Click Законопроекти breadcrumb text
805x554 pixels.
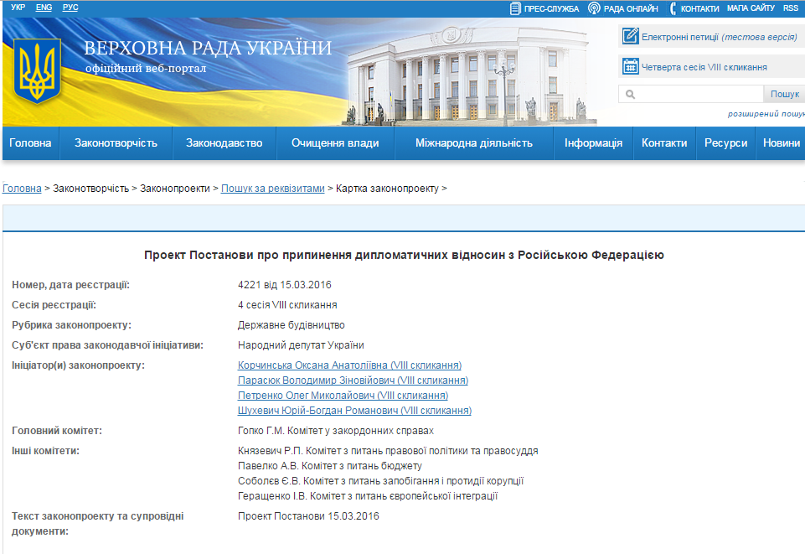(175, 189)
